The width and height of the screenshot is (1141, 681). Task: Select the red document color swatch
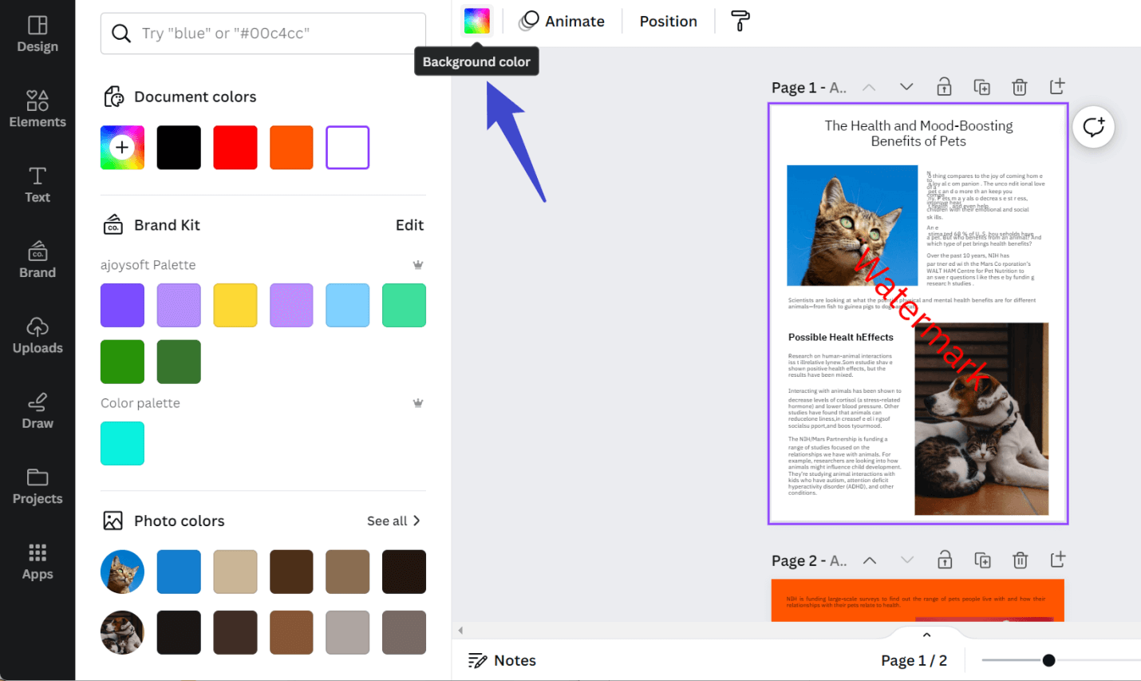[x=235, y=147]
